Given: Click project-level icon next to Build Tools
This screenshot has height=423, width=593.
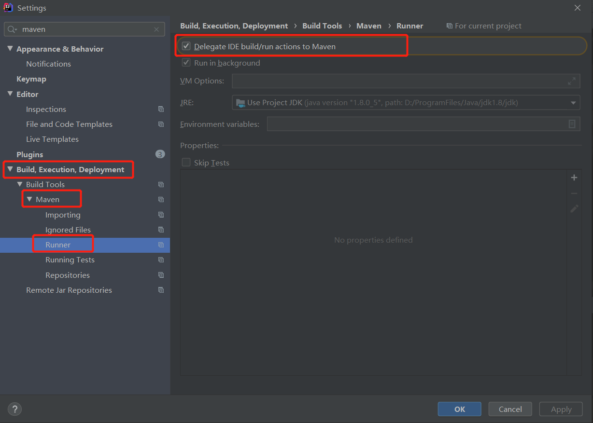Looking at the screenshot, I should (161, 185).
